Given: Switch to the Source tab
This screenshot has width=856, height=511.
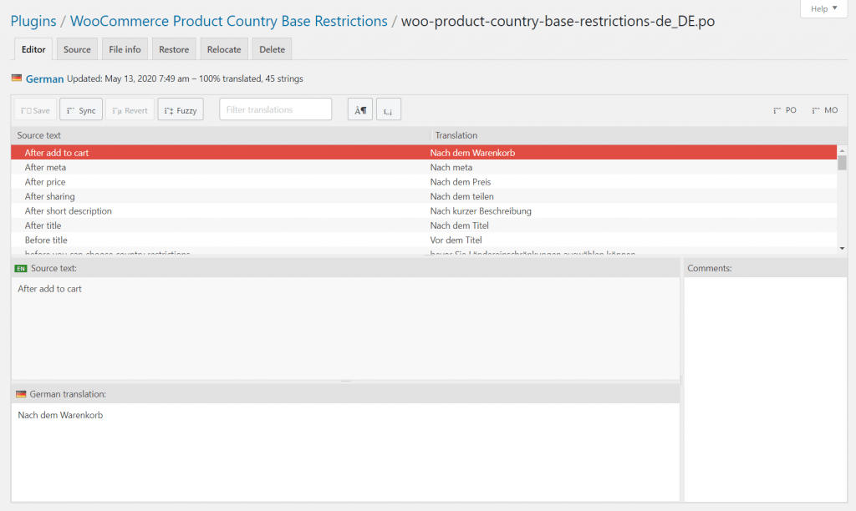Looking at the screenshot, I should 77,49.
